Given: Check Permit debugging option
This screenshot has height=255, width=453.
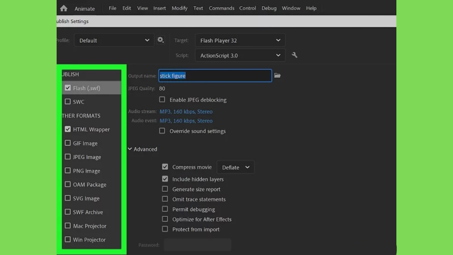Looking at the screenshot, I should click(165, 209).
